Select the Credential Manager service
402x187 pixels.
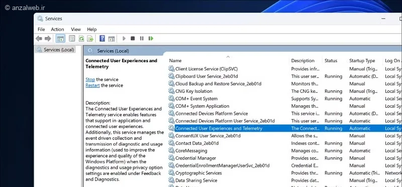285,158
